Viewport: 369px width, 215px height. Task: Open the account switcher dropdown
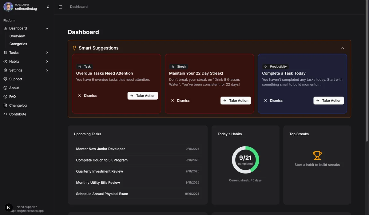[48, 7]
